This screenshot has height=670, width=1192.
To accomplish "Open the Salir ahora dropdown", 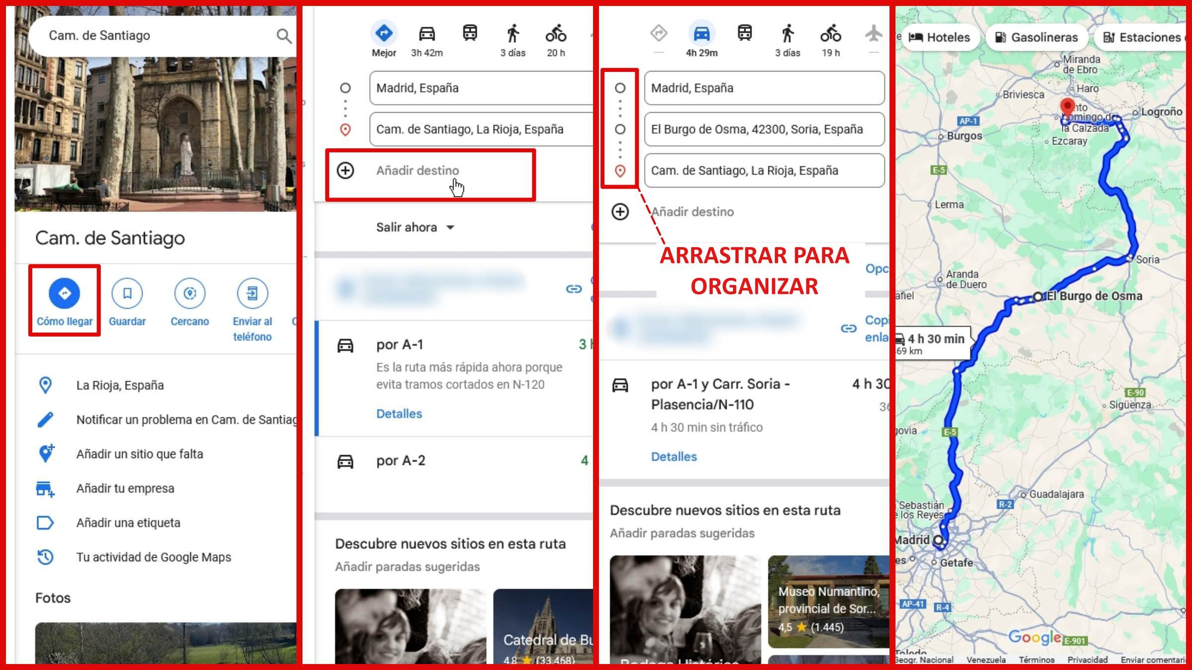I will tap(415, 227).
